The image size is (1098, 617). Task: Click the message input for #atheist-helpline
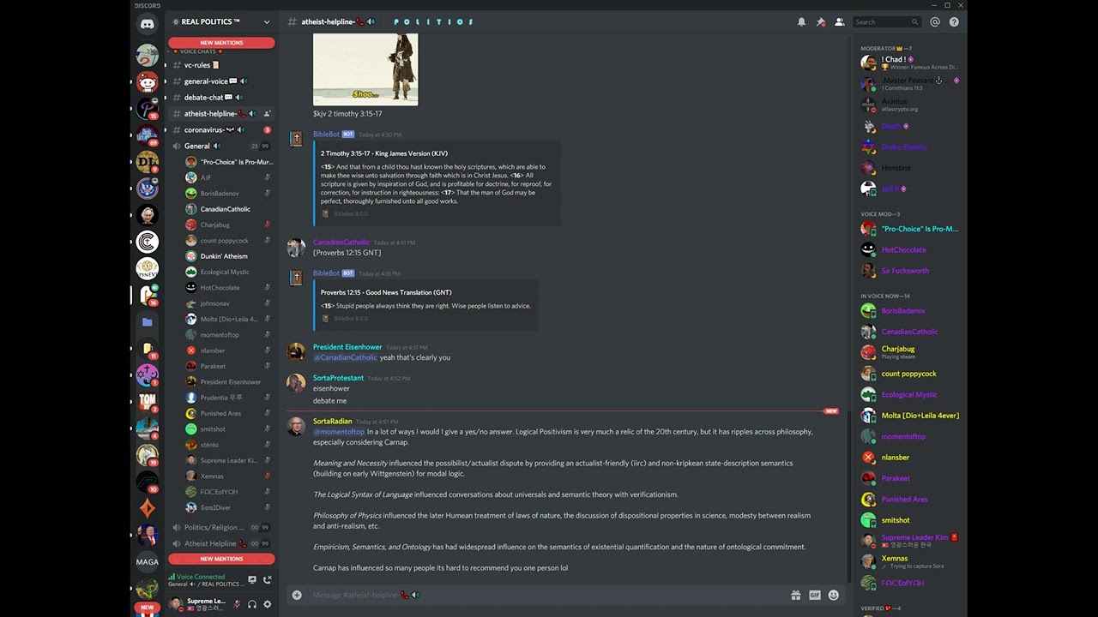546,595
